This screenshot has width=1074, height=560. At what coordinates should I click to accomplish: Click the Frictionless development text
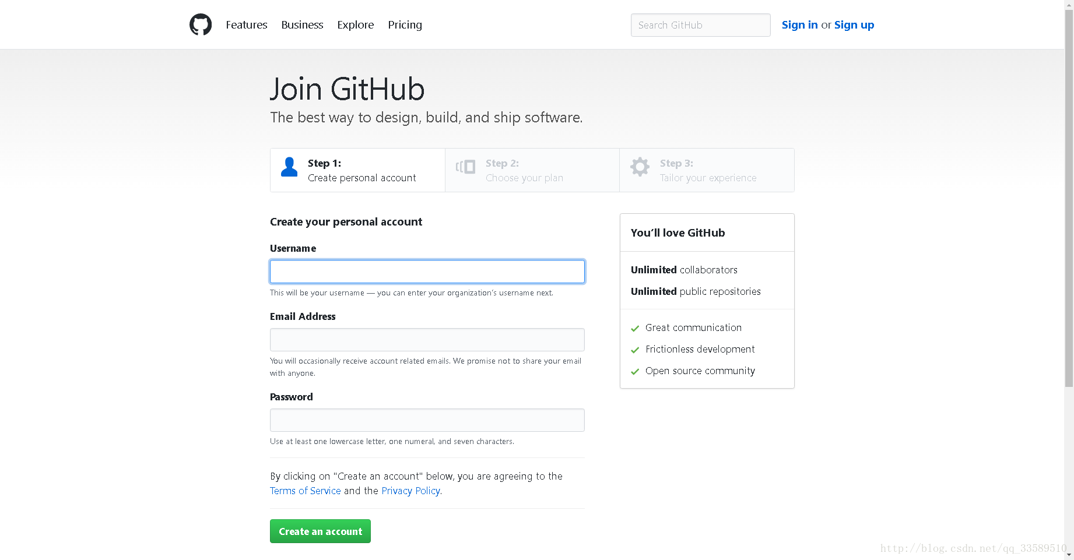700,349
